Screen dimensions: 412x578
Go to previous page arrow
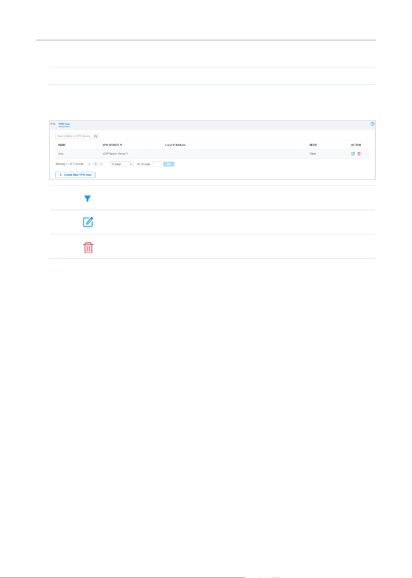click(x=89, y=164)
